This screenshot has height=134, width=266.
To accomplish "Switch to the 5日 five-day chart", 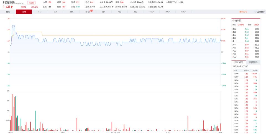I will click(x=40, y=12).
